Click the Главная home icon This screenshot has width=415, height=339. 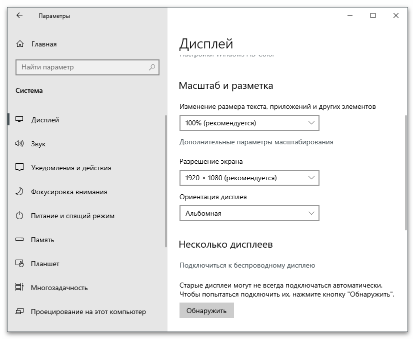click(x=19, y=44)
